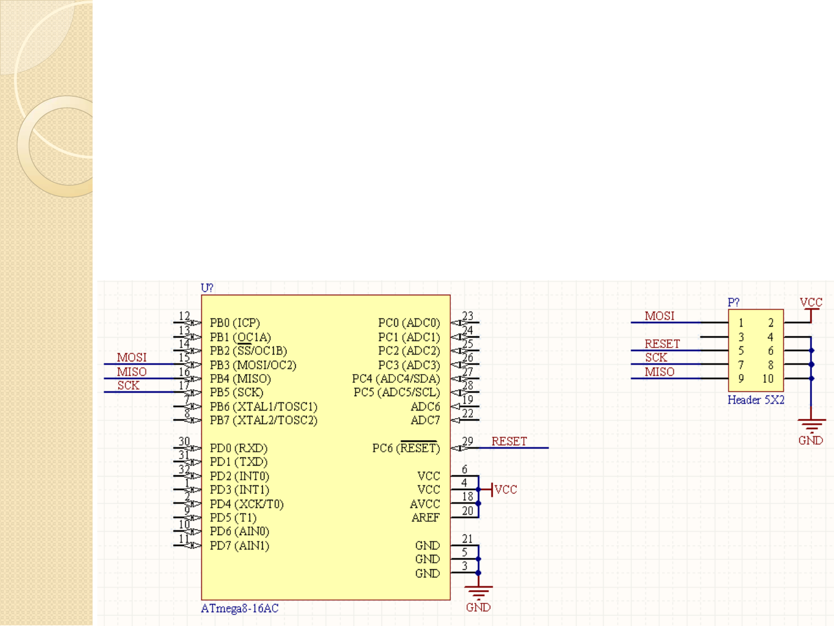Click pin number 22 next to ADC7
This screenshot has height=626, width=834.
click(x=468, y=413)
